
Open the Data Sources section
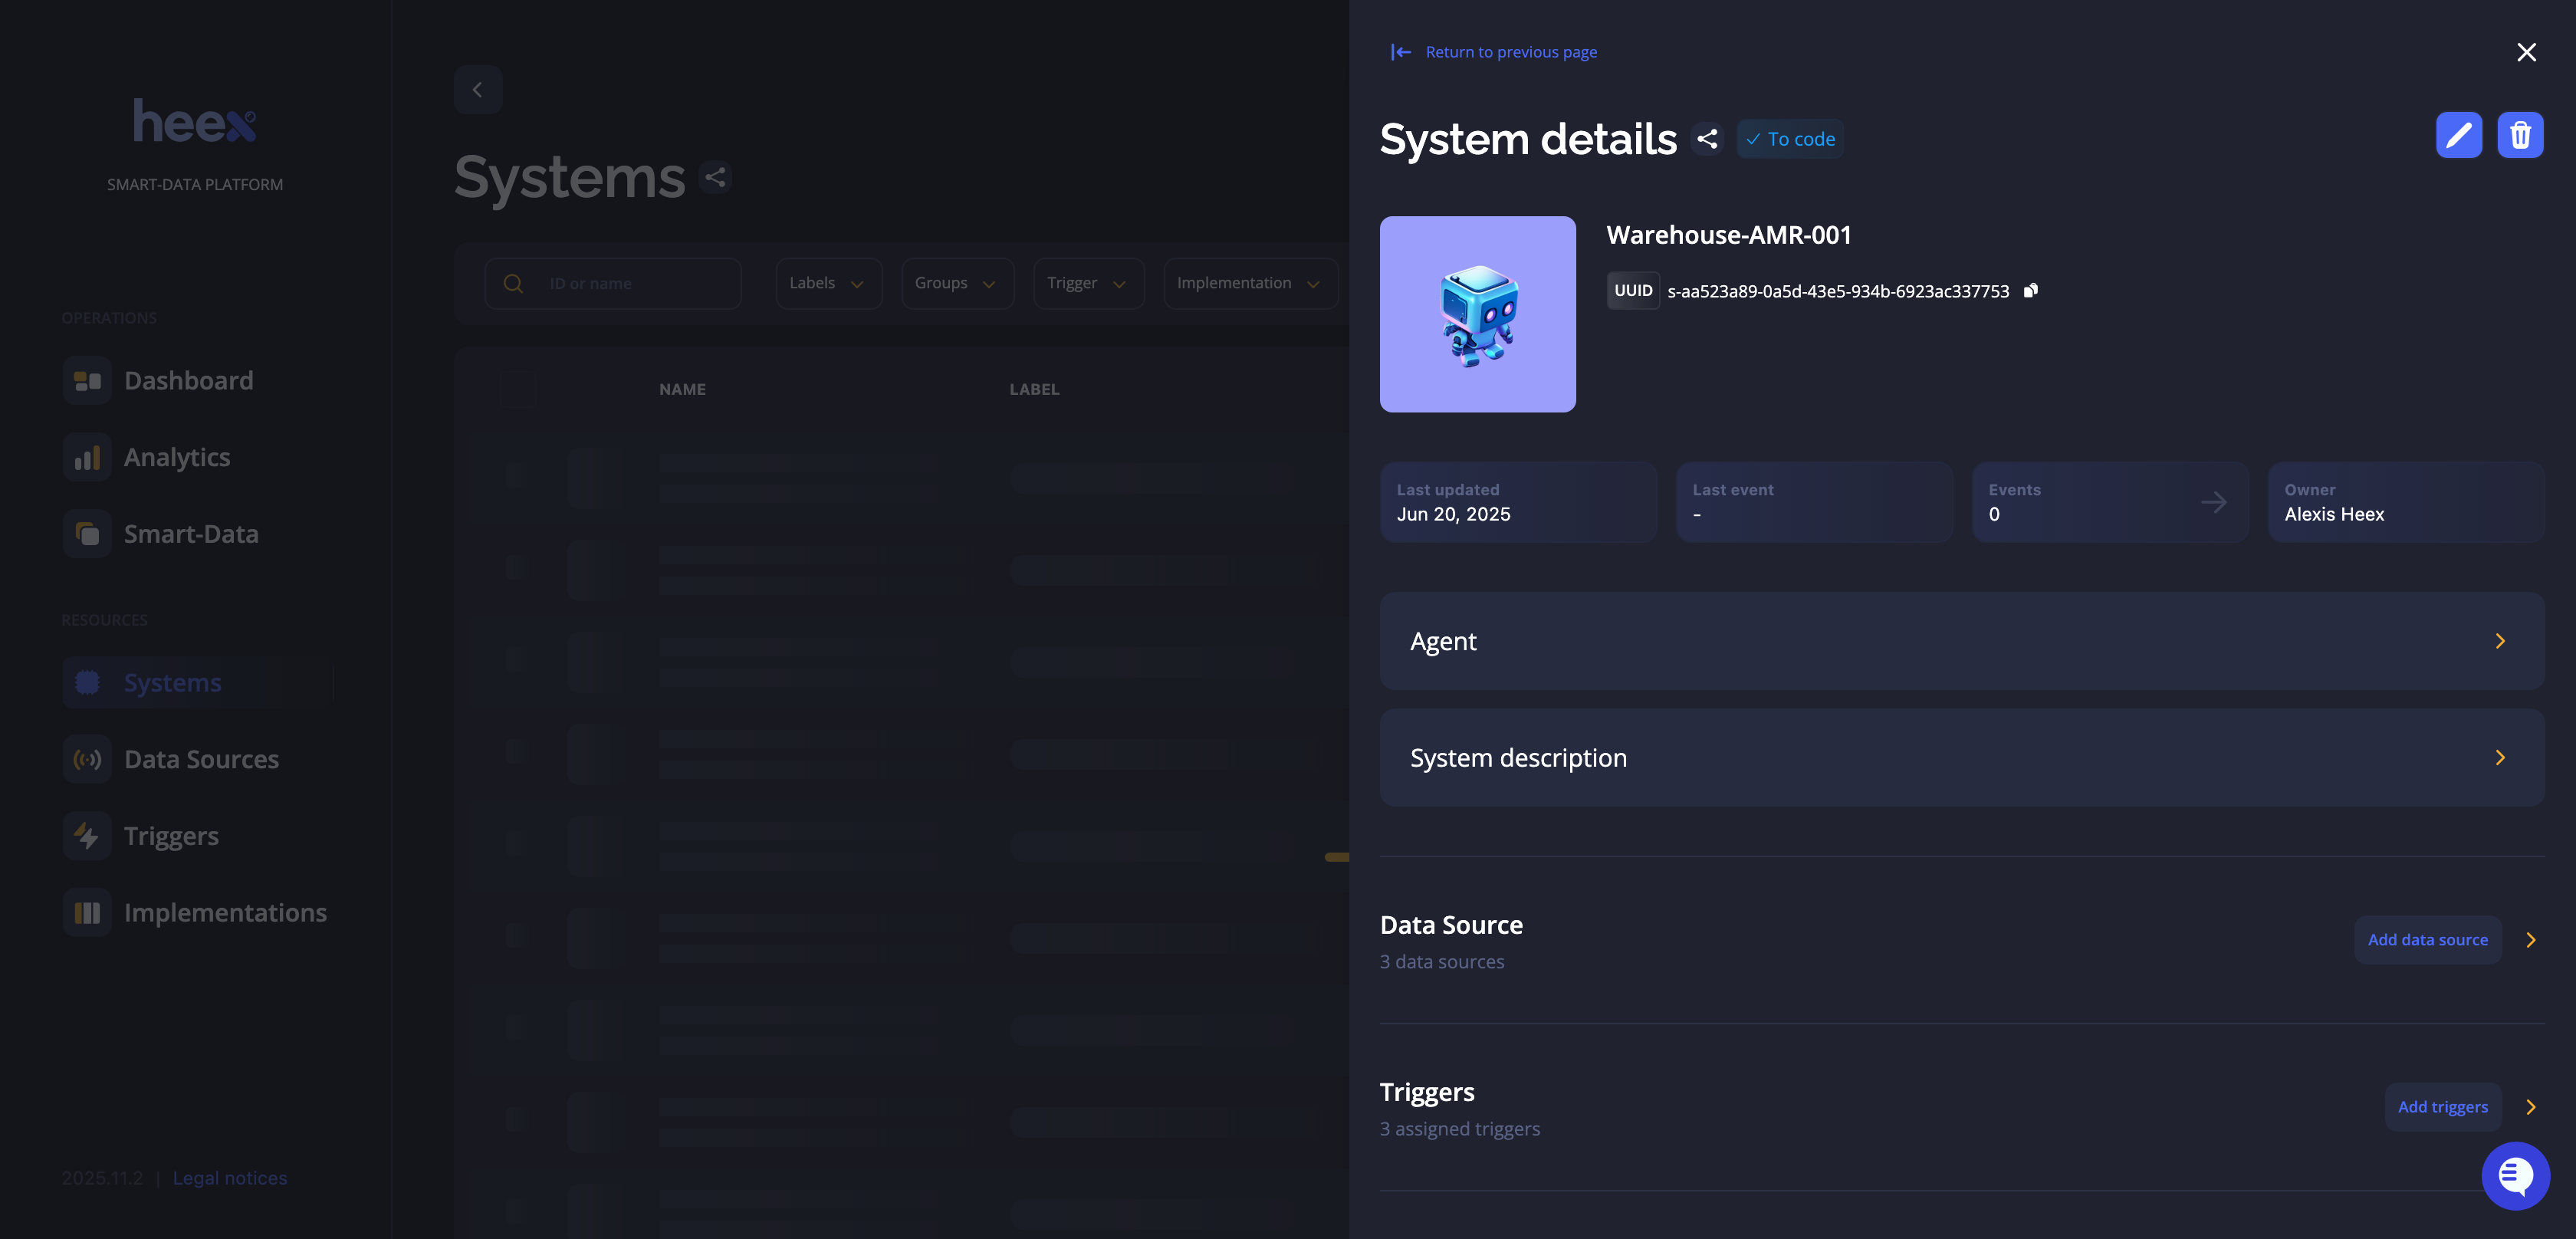tap(201, 758)
